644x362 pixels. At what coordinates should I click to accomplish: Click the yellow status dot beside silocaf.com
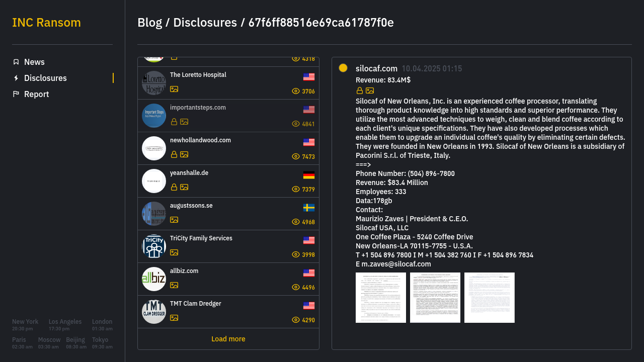point(343,68)
